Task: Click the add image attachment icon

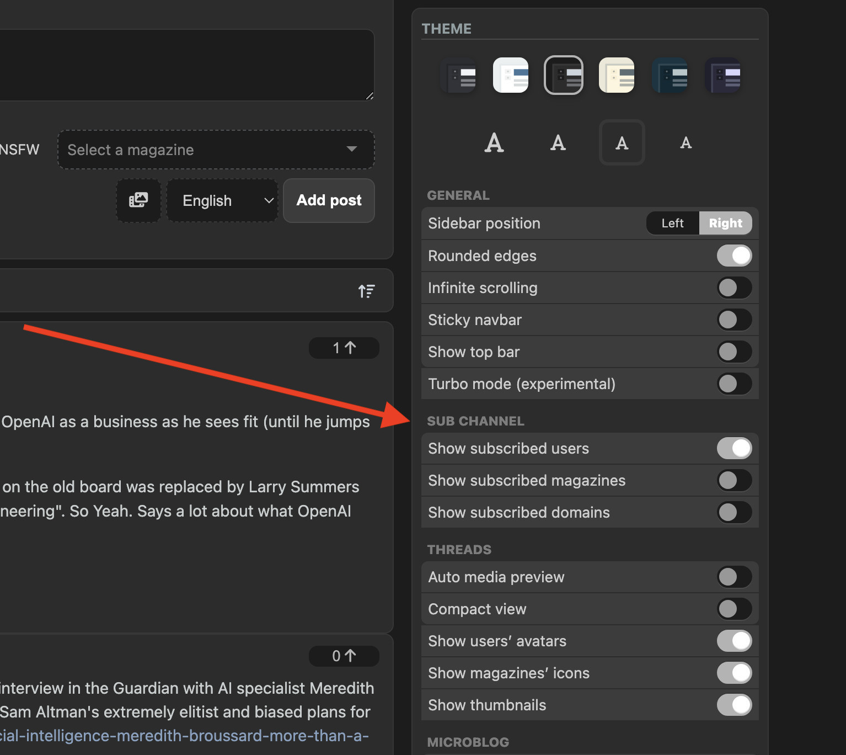Action: click(x=138, y=200)
